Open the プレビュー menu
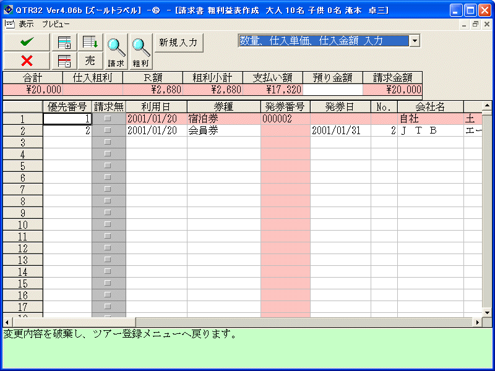Image resolution: width=495 pixels, height=371 pixels. click(56, 24)
